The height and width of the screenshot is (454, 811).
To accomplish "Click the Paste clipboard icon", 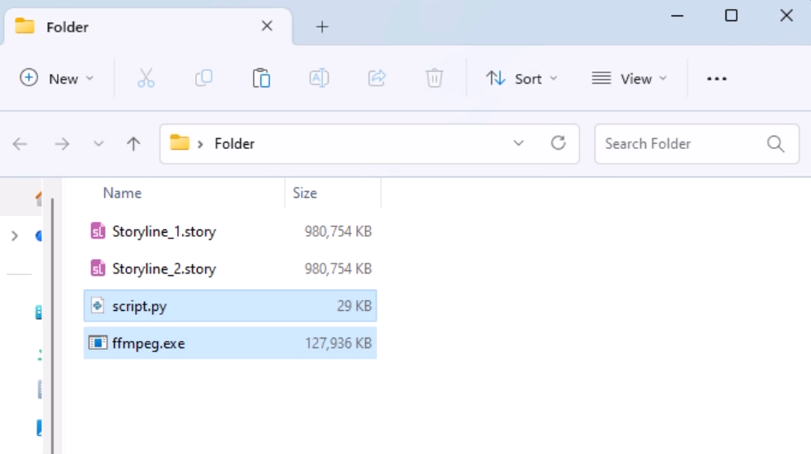I will coord(261,78).
